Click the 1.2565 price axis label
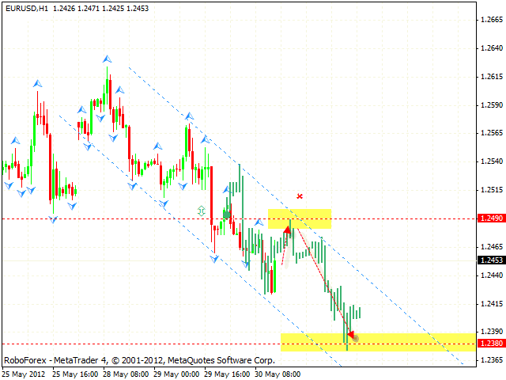 pyautogui.click(x=492, y=133)
